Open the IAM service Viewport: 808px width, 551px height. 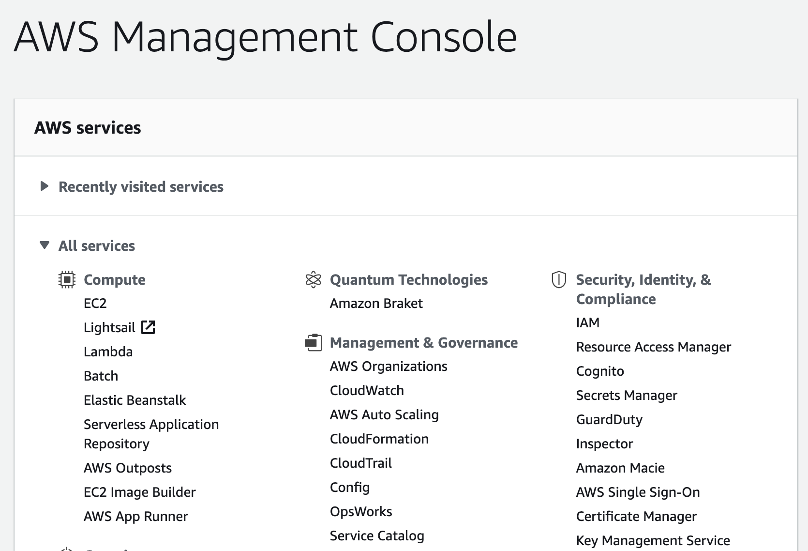point(588,322)
